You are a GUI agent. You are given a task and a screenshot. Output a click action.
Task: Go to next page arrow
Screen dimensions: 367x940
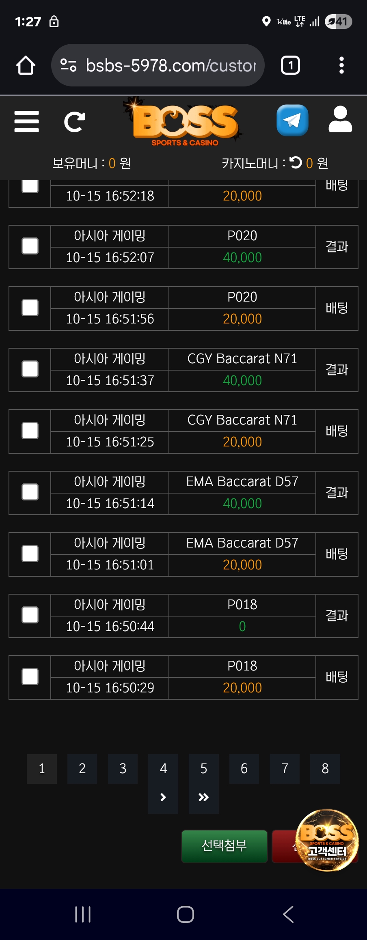point(163,797)
